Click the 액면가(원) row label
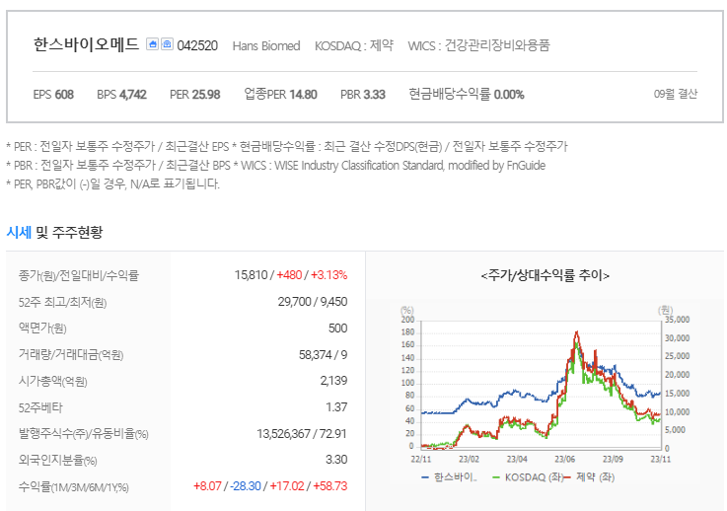Image resolution: width=727 pixels, height=511 pixels. pos(42,328)
